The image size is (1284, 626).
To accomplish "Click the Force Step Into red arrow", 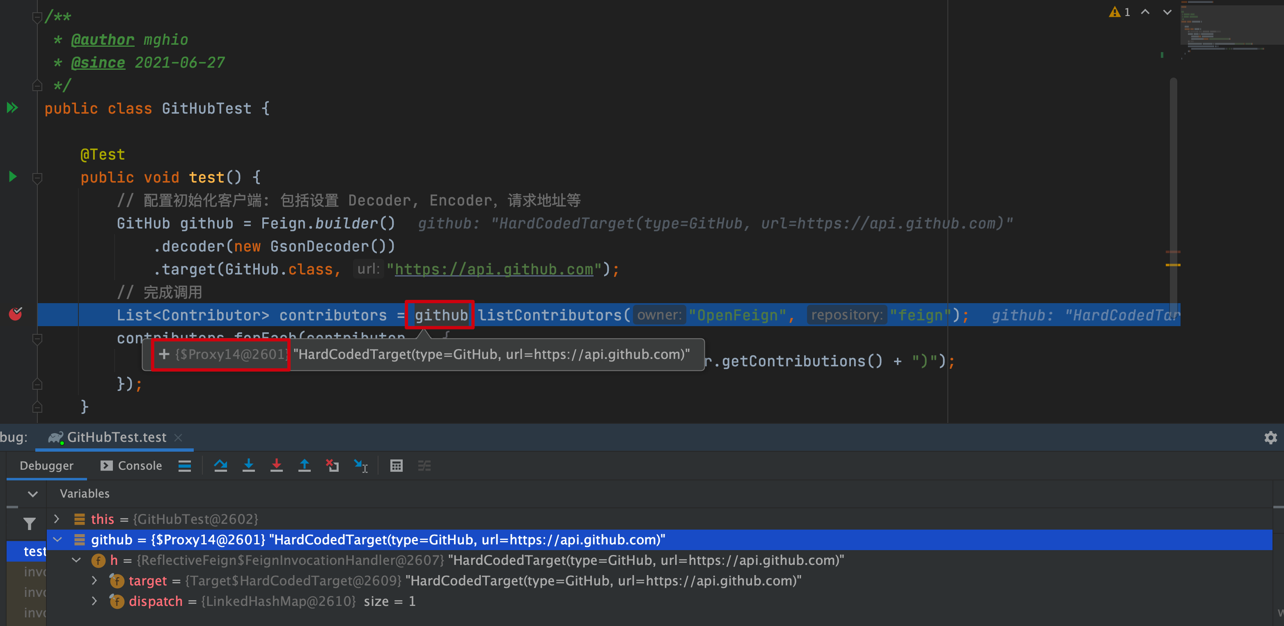I will tap(276, 466).
